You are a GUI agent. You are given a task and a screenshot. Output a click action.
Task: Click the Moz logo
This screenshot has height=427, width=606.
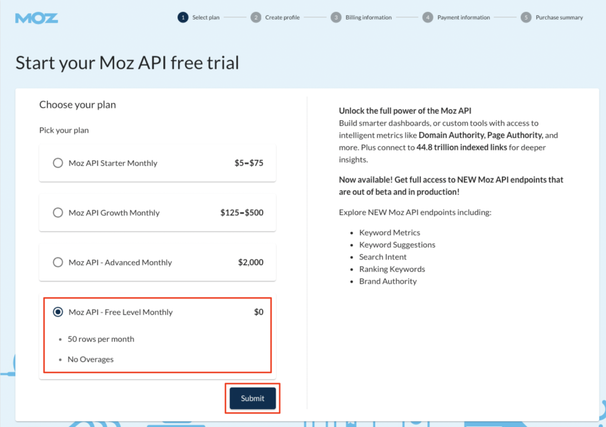point(37,18)
